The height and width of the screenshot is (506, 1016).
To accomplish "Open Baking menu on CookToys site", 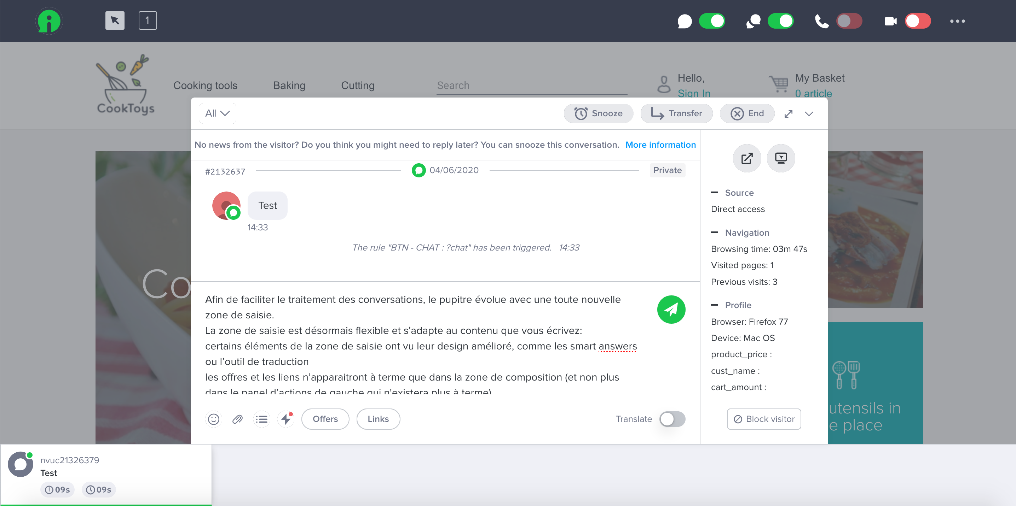I will [289, 86].
